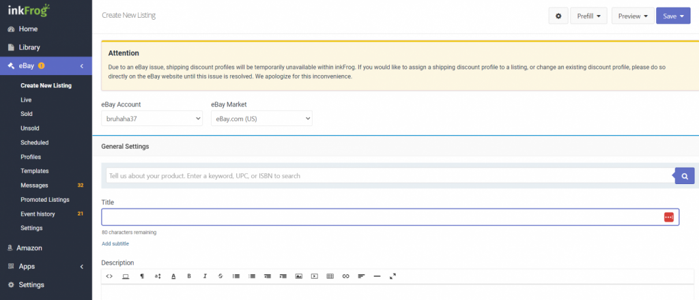Click the laptop preview icon in editor toolbar
Viewport: 699px width, 300px height.
pyautogui.click(x=126, y=276)
